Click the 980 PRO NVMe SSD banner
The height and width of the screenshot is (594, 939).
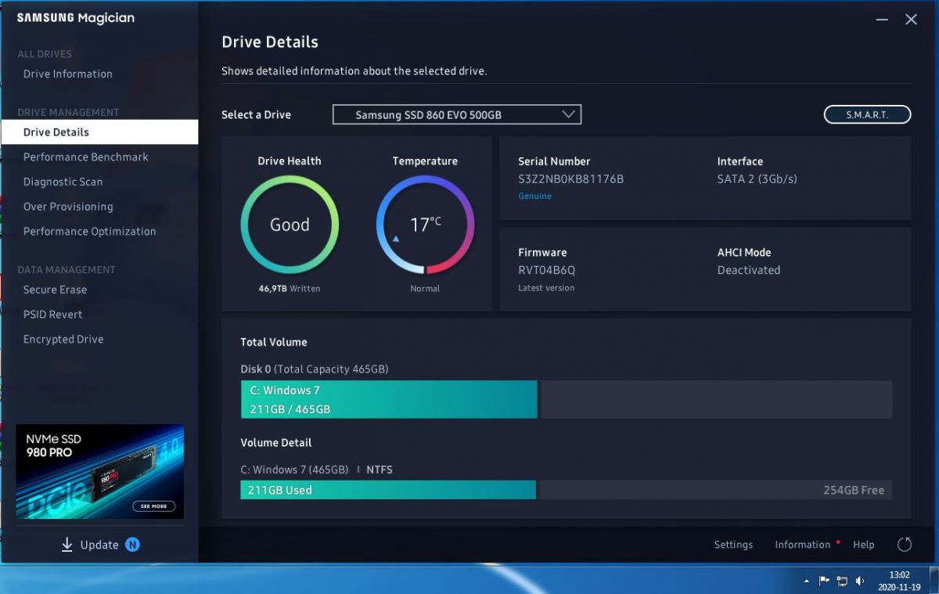100,471
